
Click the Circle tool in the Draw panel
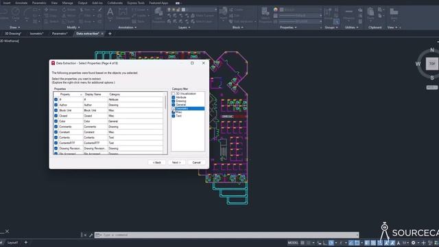[x=16, y=14]
